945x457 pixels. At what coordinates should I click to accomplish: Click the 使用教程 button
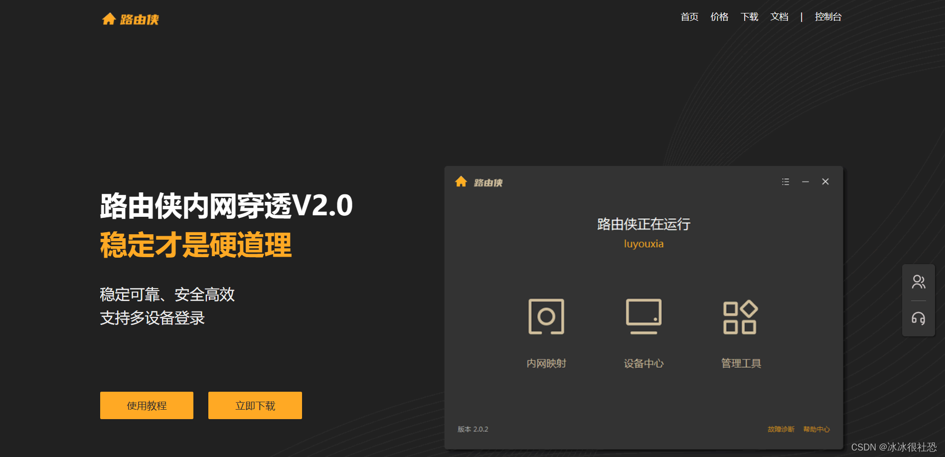(x=147, y=405)
